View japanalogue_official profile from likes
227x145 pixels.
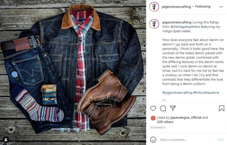click(186, 118)
